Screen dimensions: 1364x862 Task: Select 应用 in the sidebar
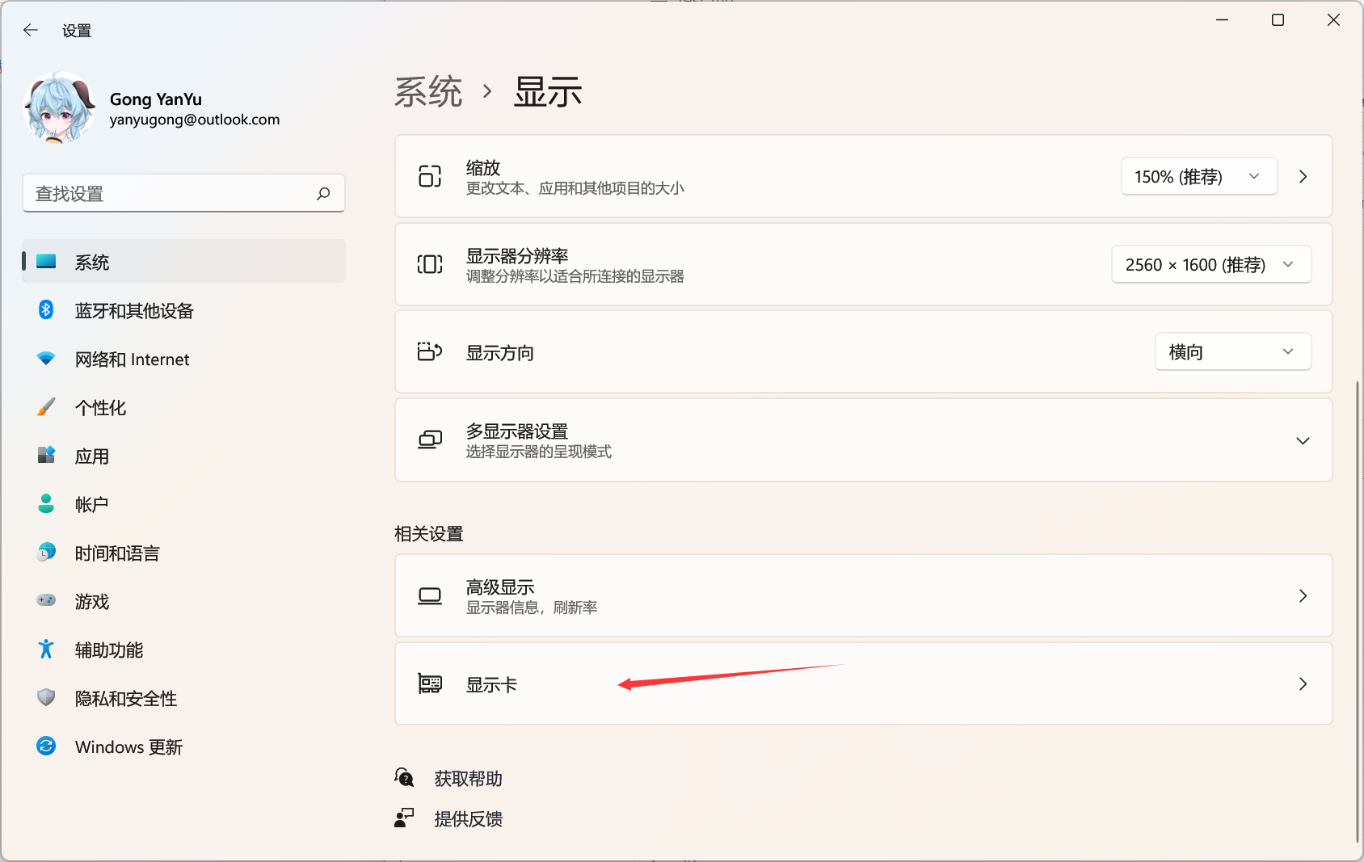(92, 456)
